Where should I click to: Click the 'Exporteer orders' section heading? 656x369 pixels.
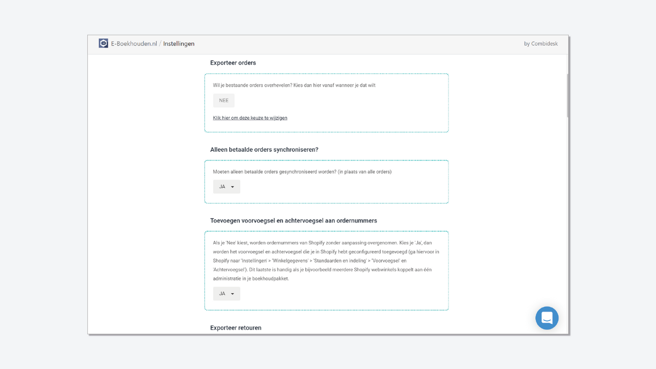point(233,63)
